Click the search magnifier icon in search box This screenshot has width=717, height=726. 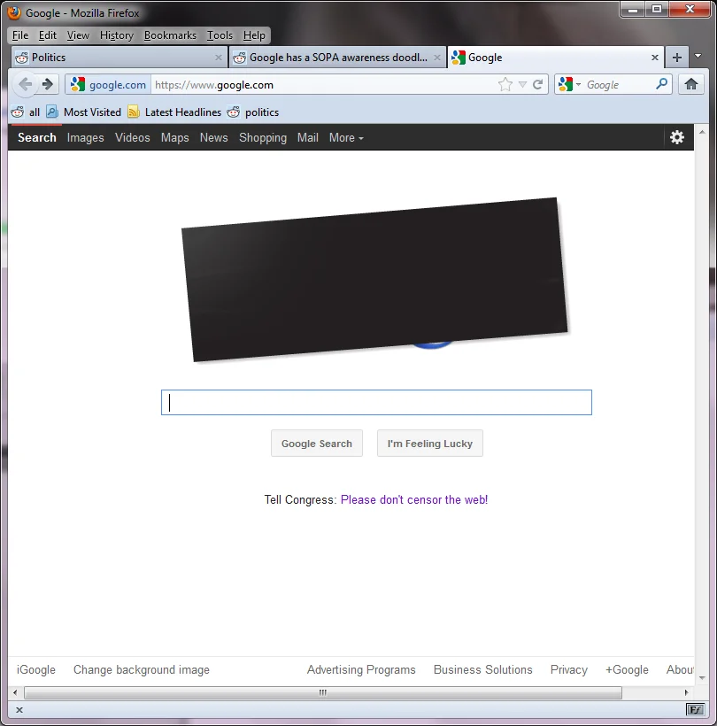662,84
